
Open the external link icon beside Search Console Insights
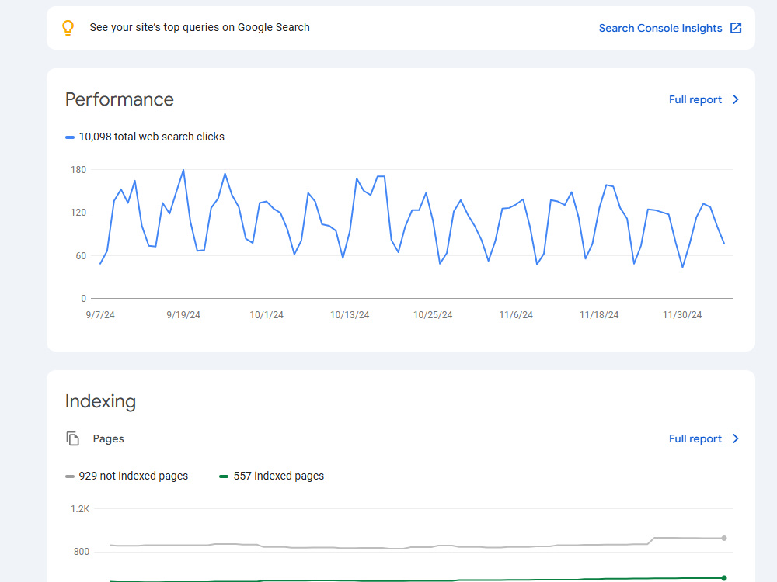point(736,28)
